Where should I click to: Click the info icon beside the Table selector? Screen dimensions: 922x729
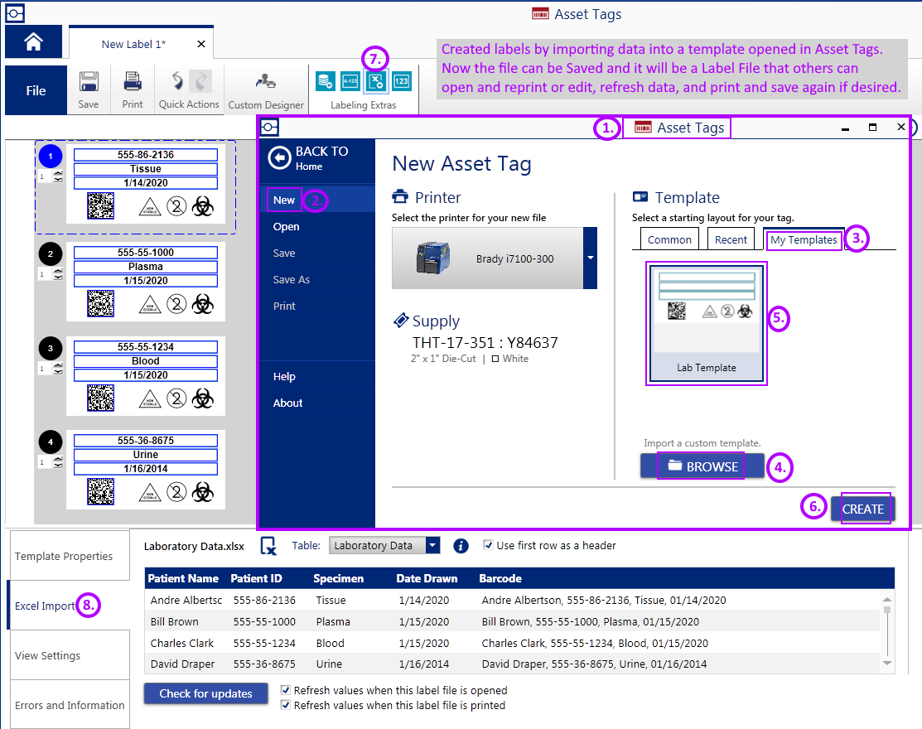click(461, 545)
